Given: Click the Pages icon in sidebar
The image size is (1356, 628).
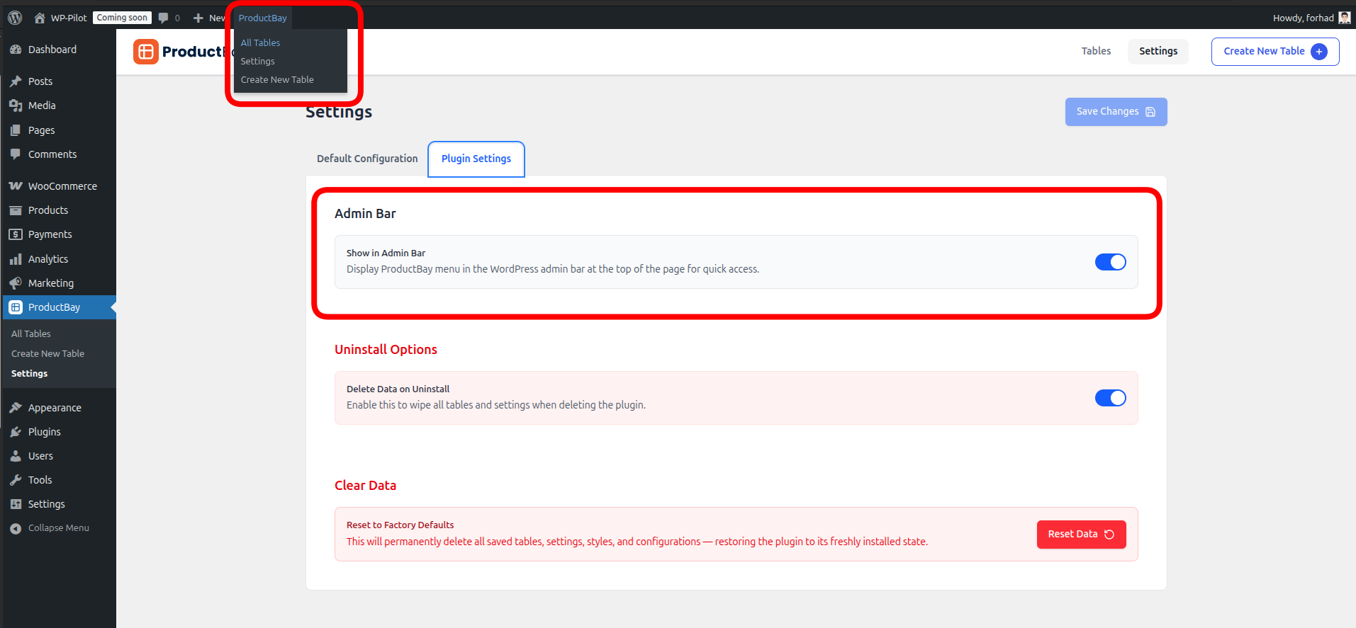Looking at the screenshot, I should pos(16,130).
